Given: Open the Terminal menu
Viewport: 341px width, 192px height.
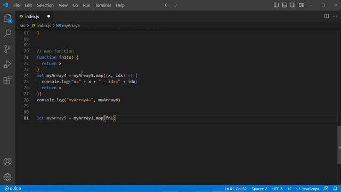Looking at the screenshot, I should click(x=103, y=5).
